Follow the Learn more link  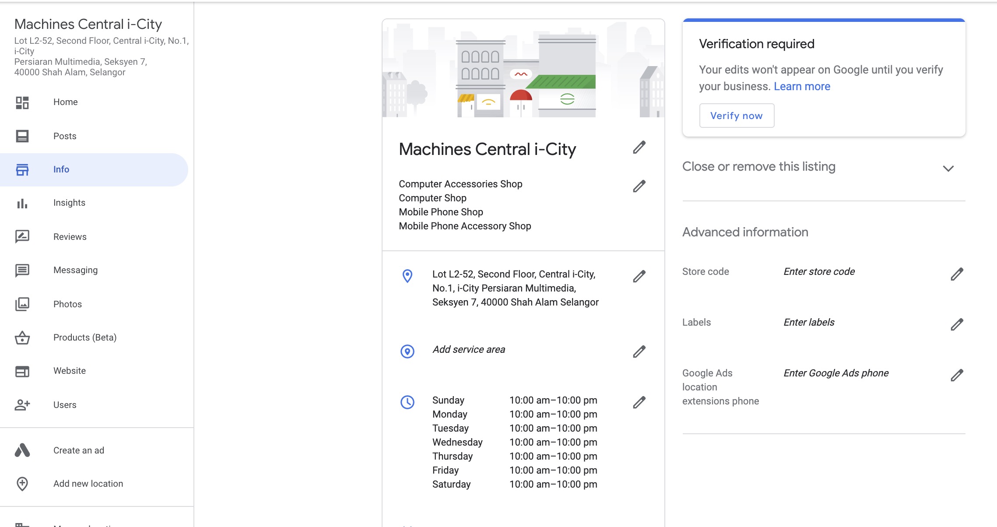(x=802, y=87)
